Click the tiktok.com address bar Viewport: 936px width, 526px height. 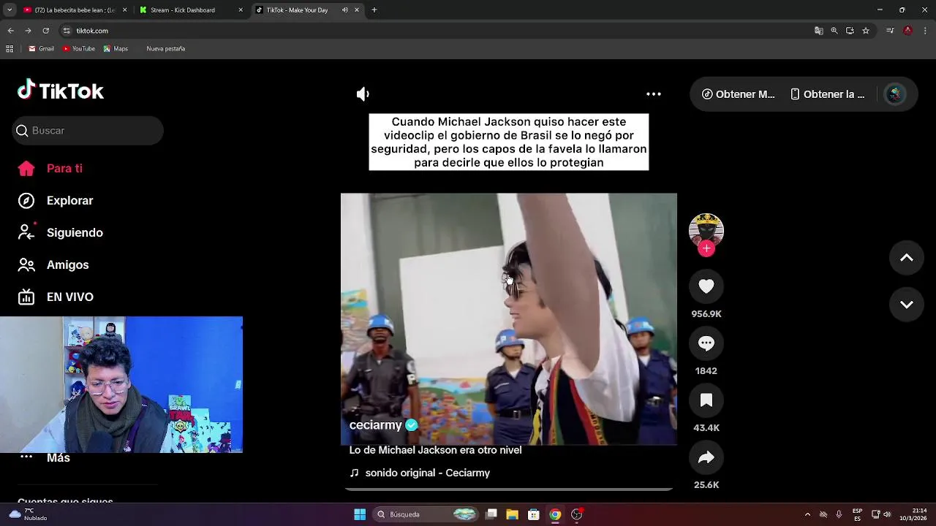tap(439, 31)
